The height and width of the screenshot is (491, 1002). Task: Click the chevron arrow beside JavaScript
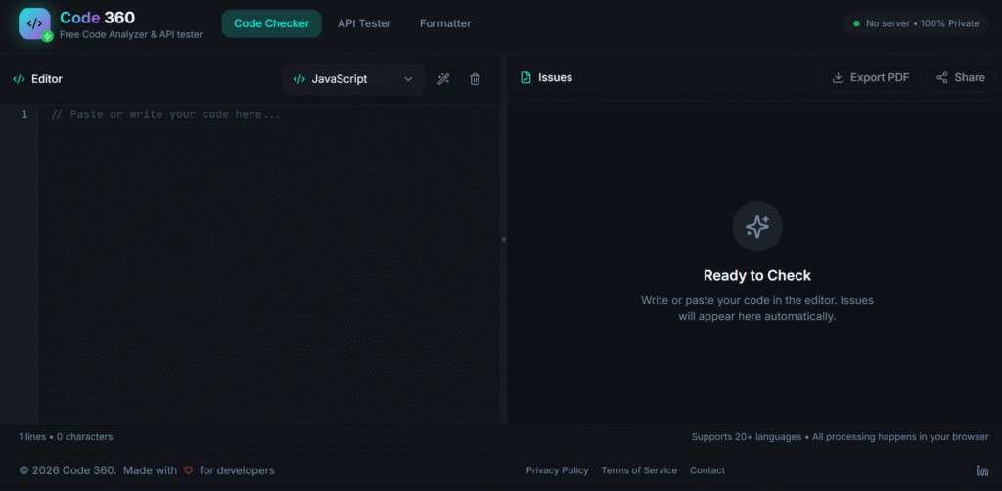pyautogui.click(x=408, y=79)
